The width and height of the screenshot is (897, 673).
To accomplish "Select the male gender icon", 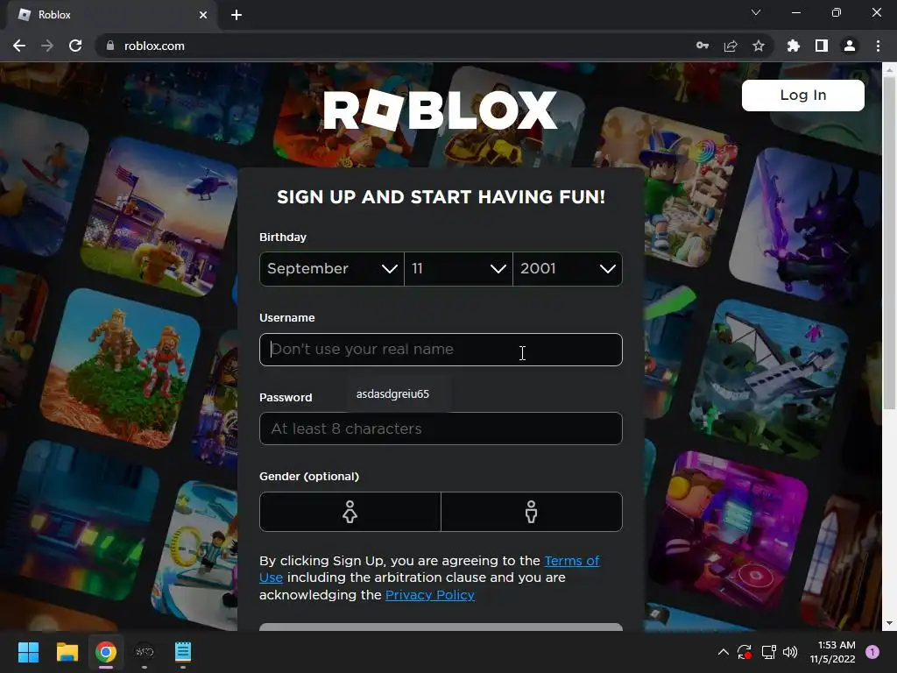I will pos(532,512).
